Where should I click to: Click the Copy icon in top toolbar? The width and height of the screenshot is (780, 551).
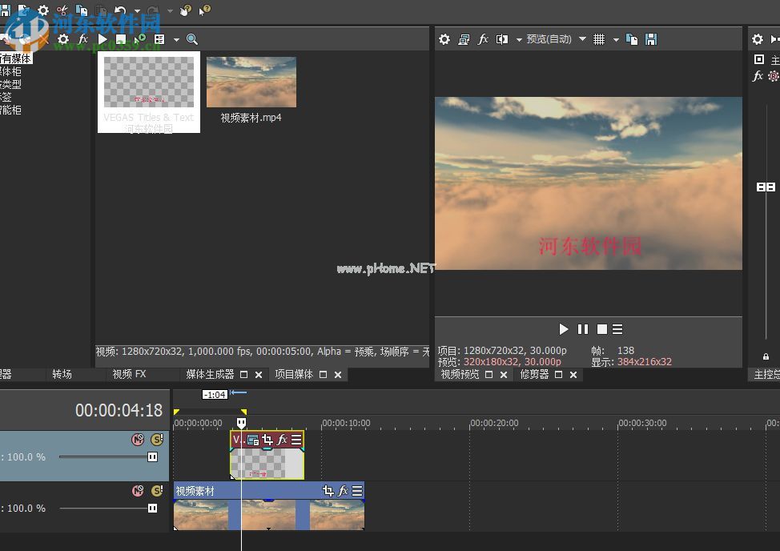(81, 10)
